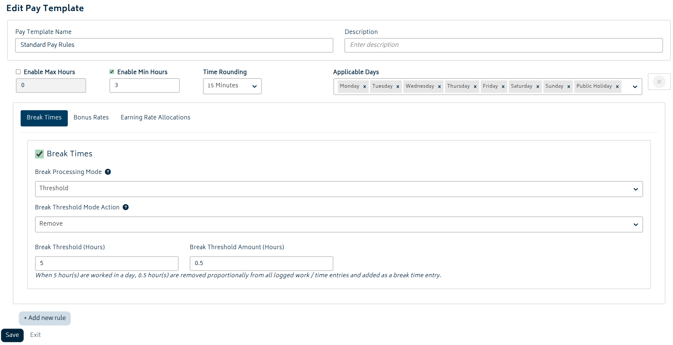Delete rule using the round X button
This screenshot has width=673, height=345.
[x=659, y=81]
